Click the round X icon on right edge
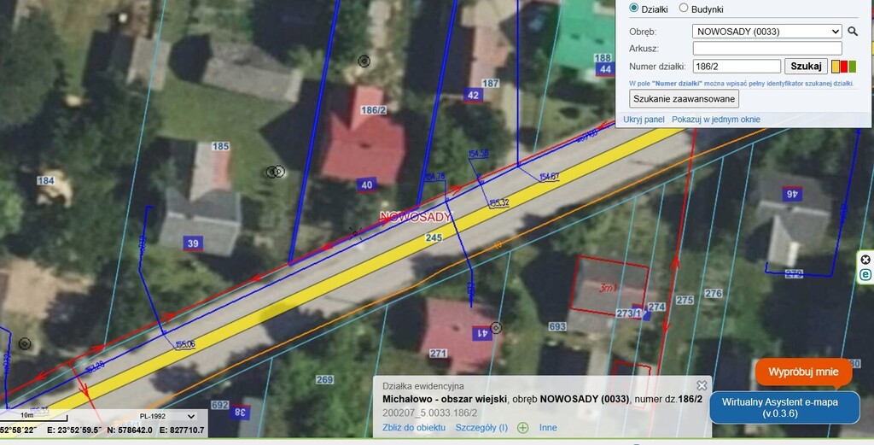The image size is (874, 445). click(865, 260)
